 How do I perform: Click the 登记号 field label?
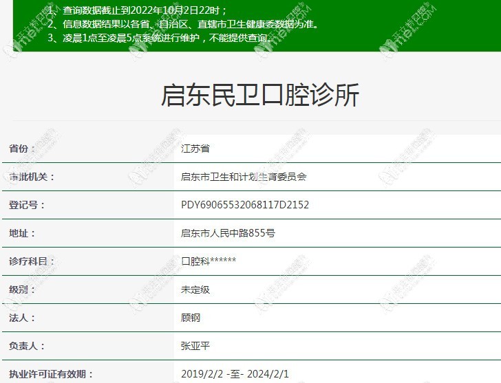pos(27,205)
